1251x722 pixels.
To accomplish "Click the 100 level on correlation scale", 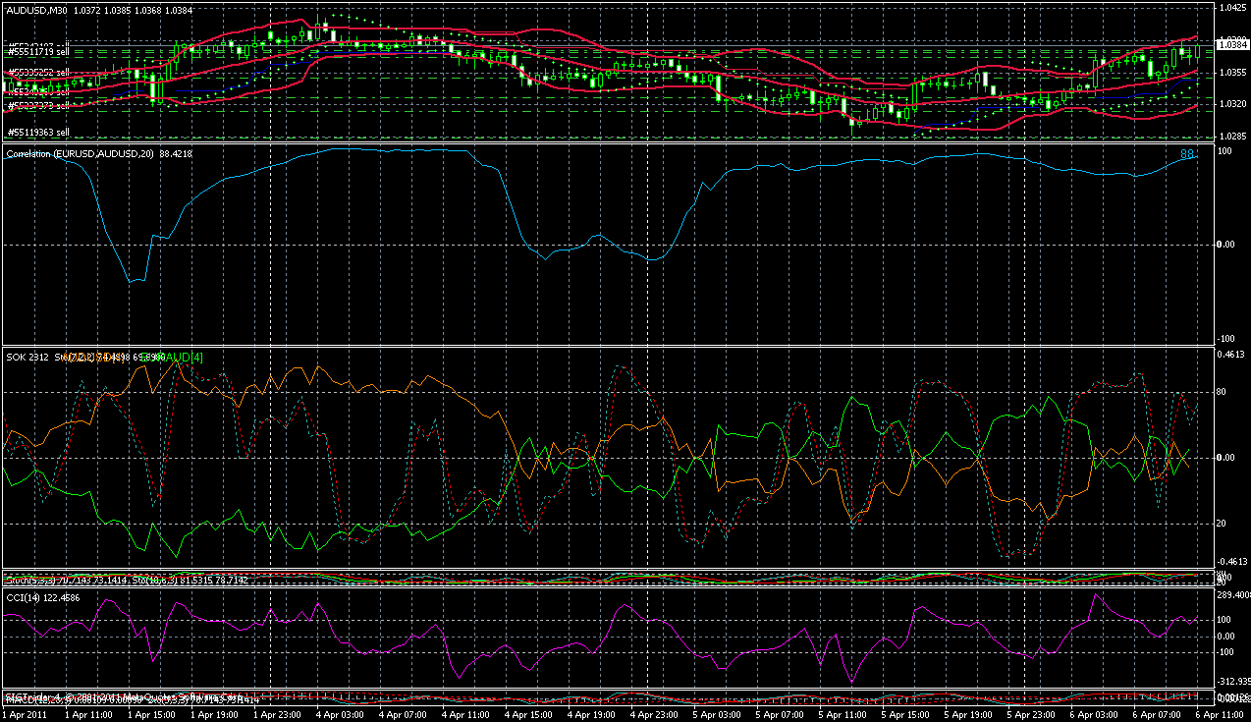I will tap(1224, 151).
